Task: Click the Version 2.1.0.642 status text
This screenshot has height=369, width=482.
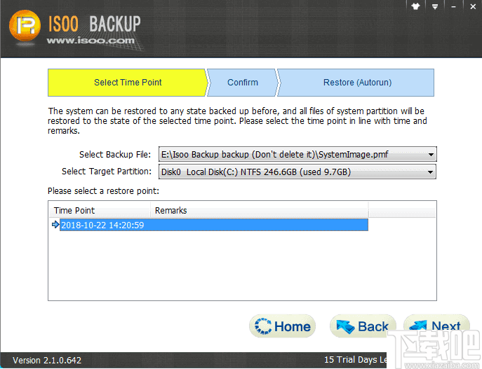Action: [x=47, y=361]
